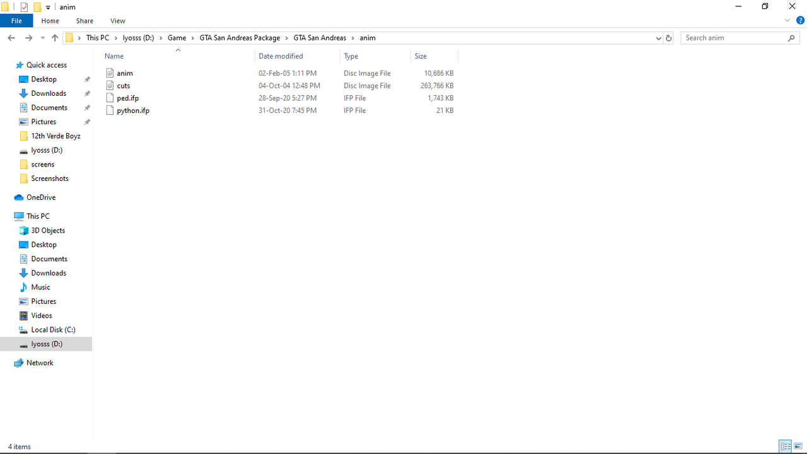Go forward with the Forward arrow
807x454 pixels.
click(28, 38)
